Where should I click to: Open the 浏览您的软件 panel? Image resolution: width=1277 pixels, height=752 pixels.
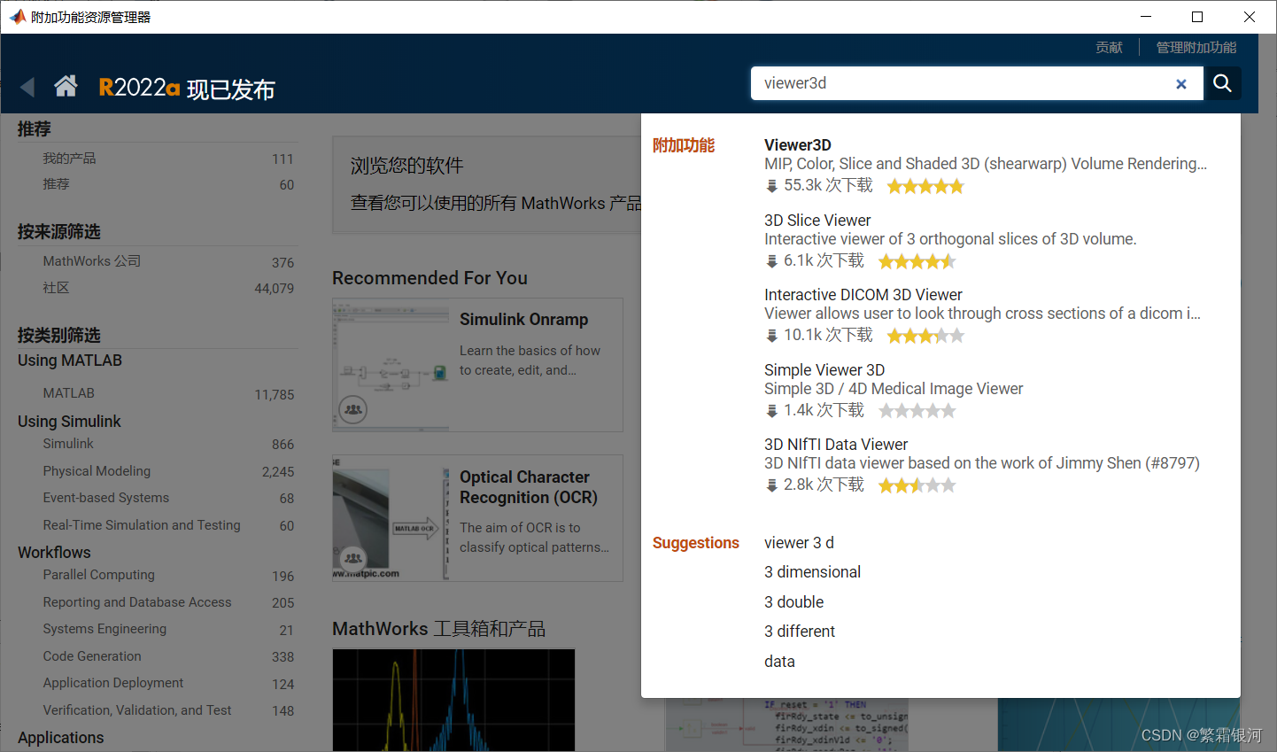[487, 185]
